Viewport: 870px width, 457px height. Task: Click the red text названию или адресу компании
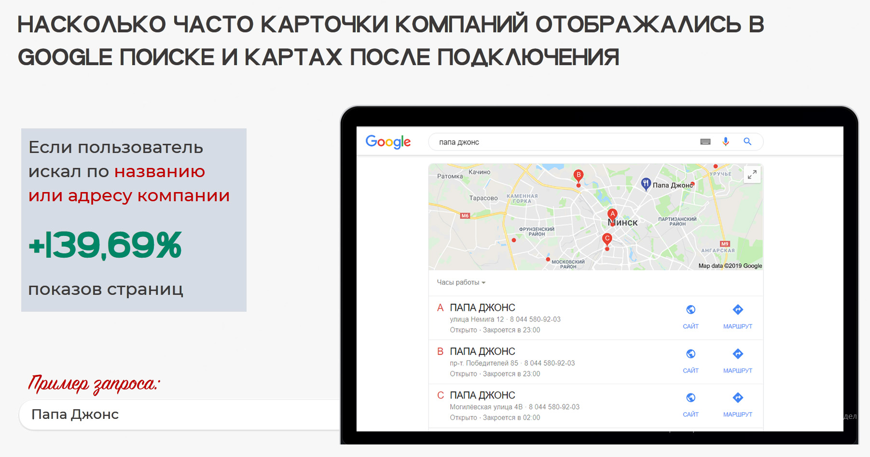point(129,184)
